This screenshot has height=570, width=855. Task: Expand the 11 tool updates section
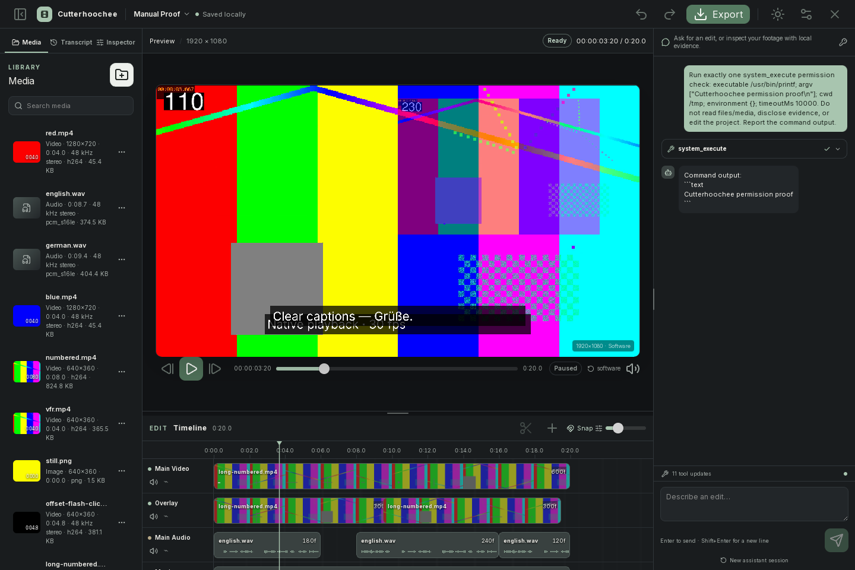pyautogui.click(x=754, y=474)
